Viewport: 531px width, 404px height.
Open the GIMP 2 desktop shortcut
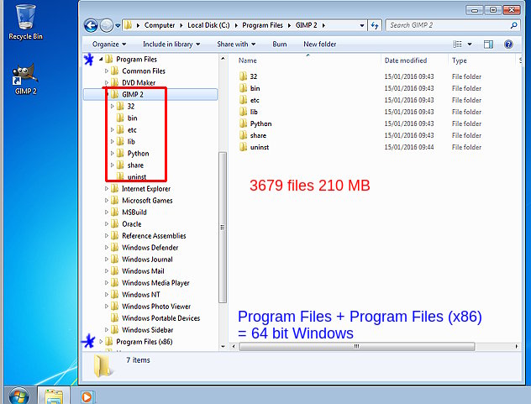[25, 79]
